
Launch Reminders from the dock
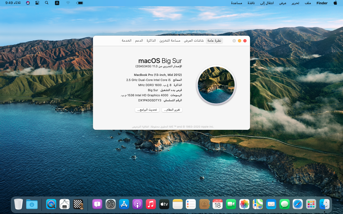click(x=191, y=204)
